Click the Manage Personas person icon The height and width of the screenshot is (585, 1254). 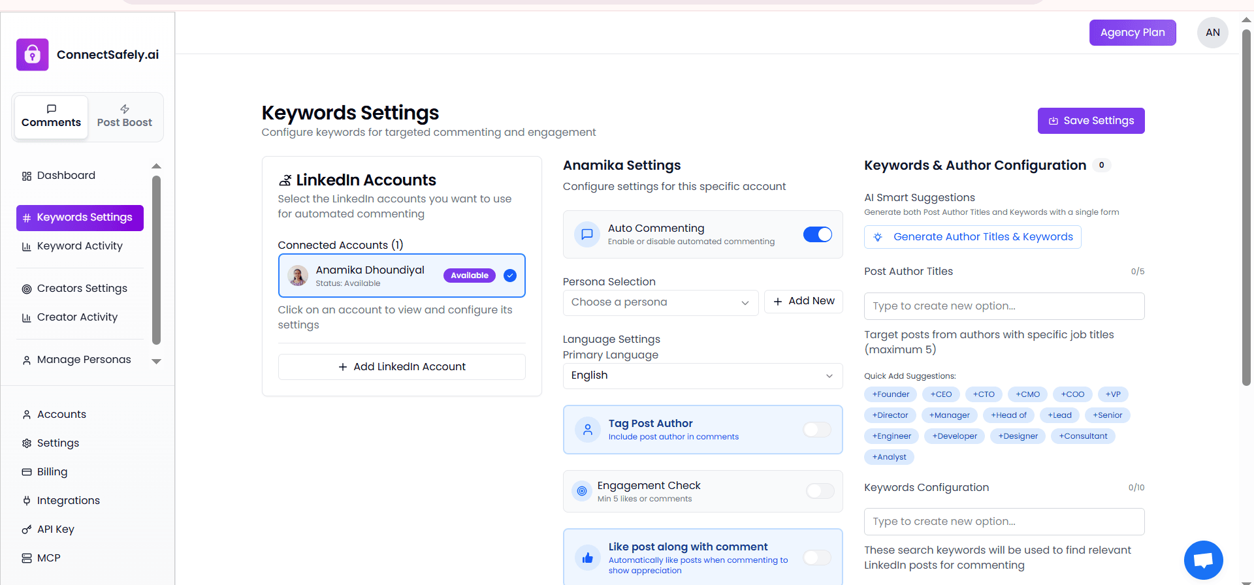coord(27,360)
